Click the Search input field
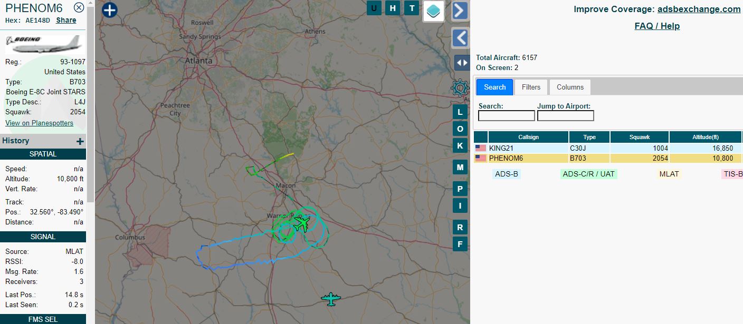Image resolution: width=743 pixels, height=324 pixels. click(x=507, y=115)
